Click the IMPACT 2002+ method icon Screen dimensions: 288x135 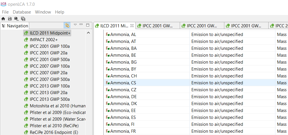click(26, 40)
